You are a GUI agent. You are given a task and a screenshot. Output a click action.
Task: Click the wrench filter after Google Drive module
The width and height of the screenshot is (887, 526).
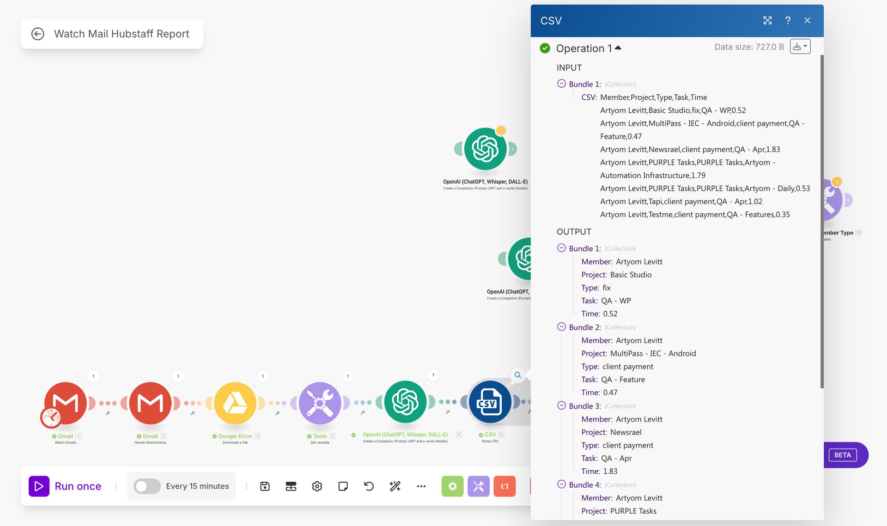click(278, 413)
